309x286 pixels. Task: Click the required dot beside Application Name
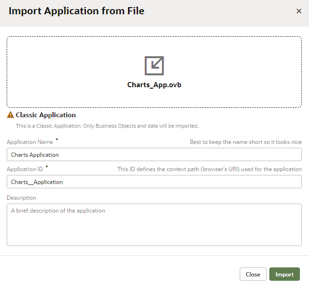point(57,139)
